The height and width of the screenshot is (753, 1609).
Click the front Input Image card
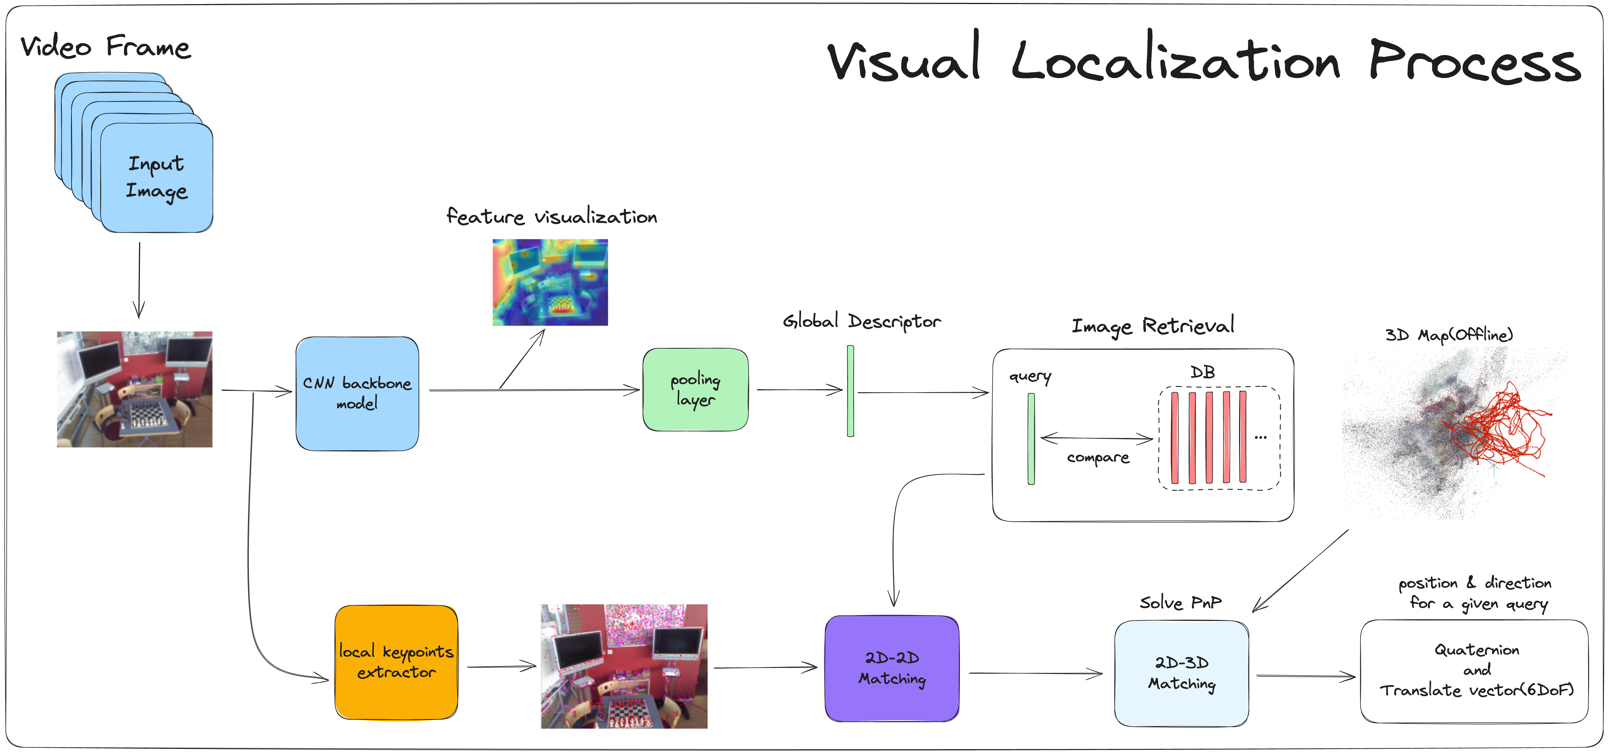156,177
